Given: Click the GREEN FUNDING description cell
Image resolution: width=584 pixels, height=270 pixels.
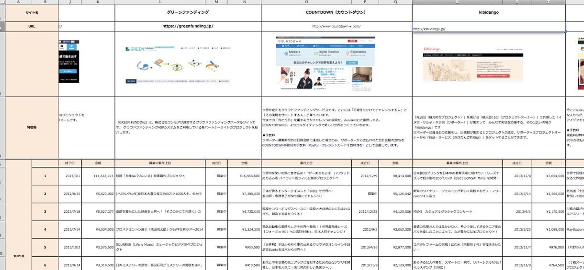Looking at the screenshot, I should [x=188, y=128].
